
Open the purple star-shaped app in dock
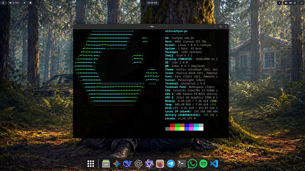149,163
